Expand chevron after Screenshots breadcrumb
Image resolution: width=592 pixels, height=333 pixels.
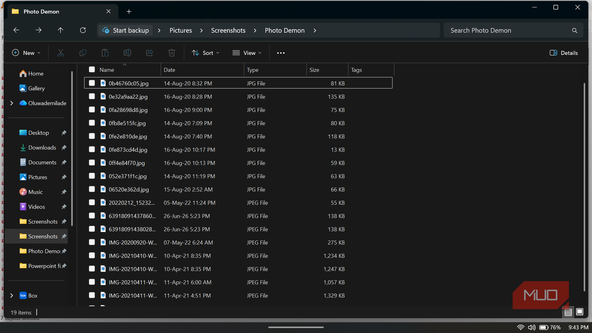(255, 31)
